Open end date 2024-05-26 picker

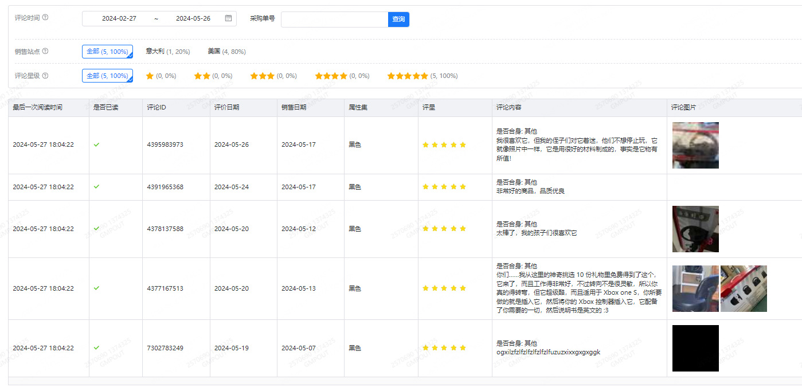pos(193,18)
